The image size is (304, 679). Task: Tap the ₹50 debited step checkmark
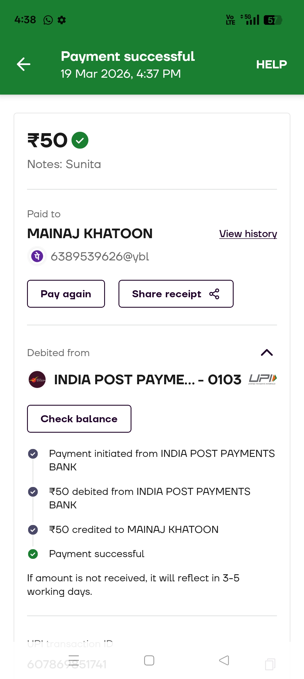tap(33, 492)
